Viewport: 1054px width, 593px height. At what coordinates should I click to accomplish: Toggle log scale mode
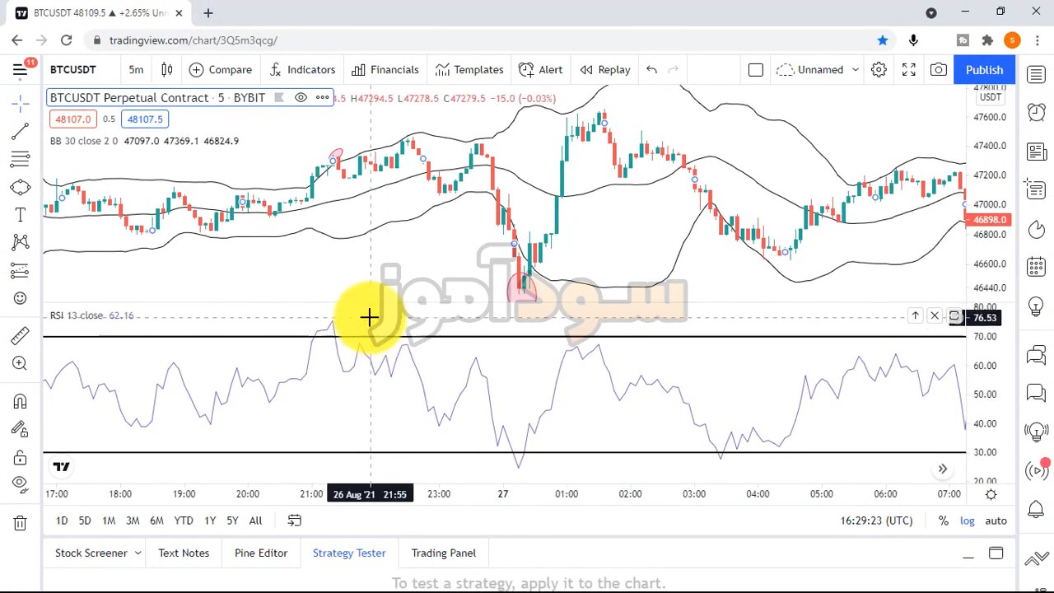pyautogui.click(x=968, y=521)
